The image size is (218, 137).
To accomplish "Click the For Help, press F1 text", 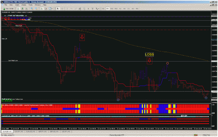I will pyautogui.click(x=7, y=135).
